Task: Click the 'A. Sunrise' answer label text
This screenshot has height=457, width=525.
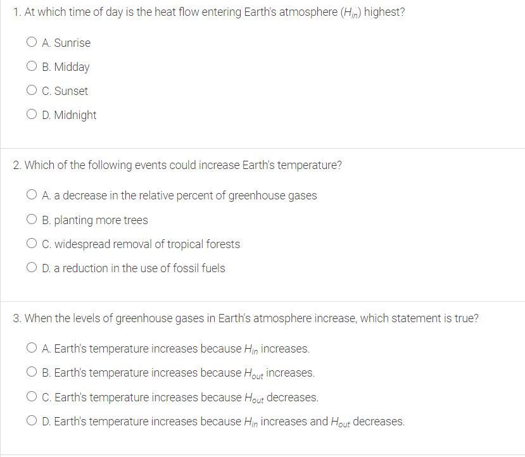Action: click(x=66, y=43)
